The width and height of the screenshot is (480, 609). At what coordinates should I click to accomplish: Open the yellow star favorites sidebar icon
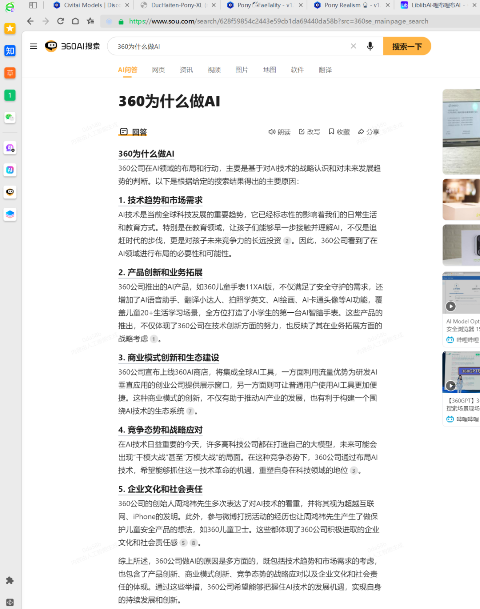10,29
